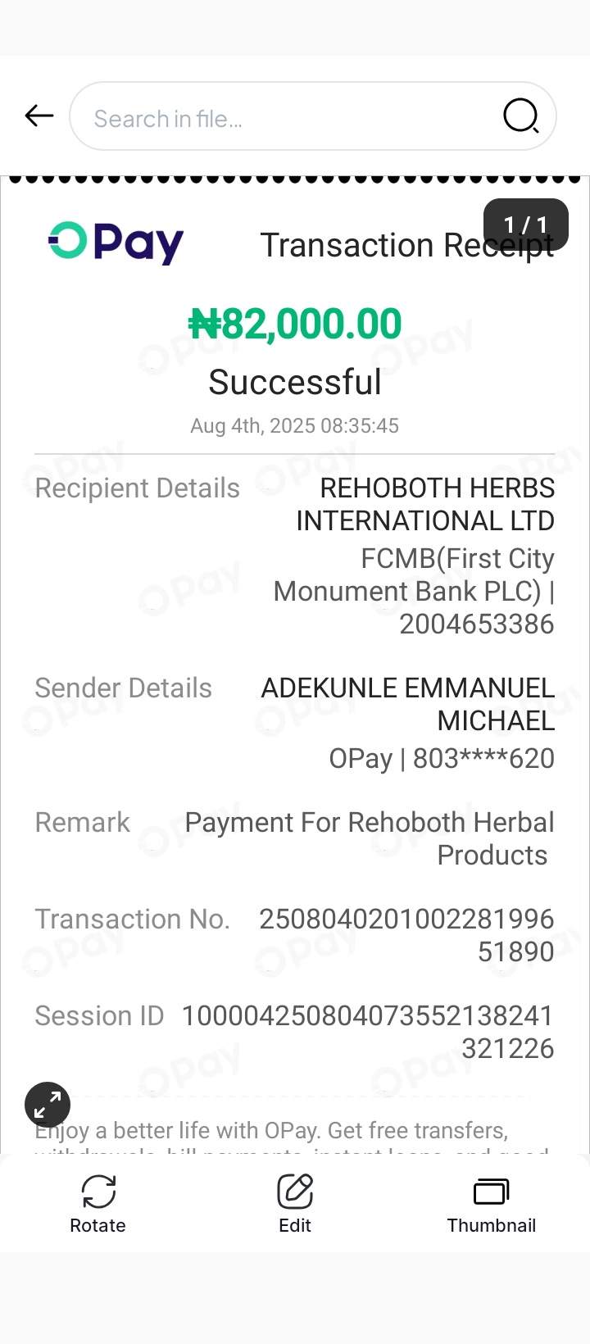
Task: Click the OPay logo on the receipt
Action: [x=116, y=243]
